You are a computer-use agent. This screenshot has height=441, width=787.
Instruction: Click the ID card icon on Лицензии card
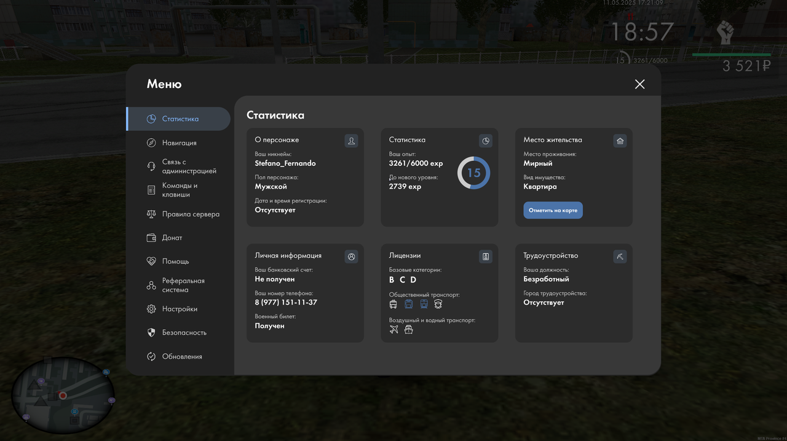486,257
